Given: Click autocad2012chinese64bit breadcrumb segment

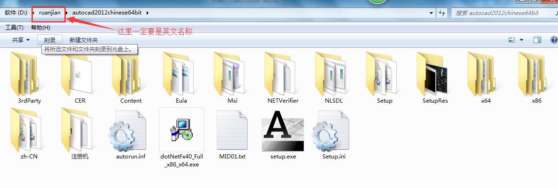Looking at the screenshot, I should (x=107, y=12).
